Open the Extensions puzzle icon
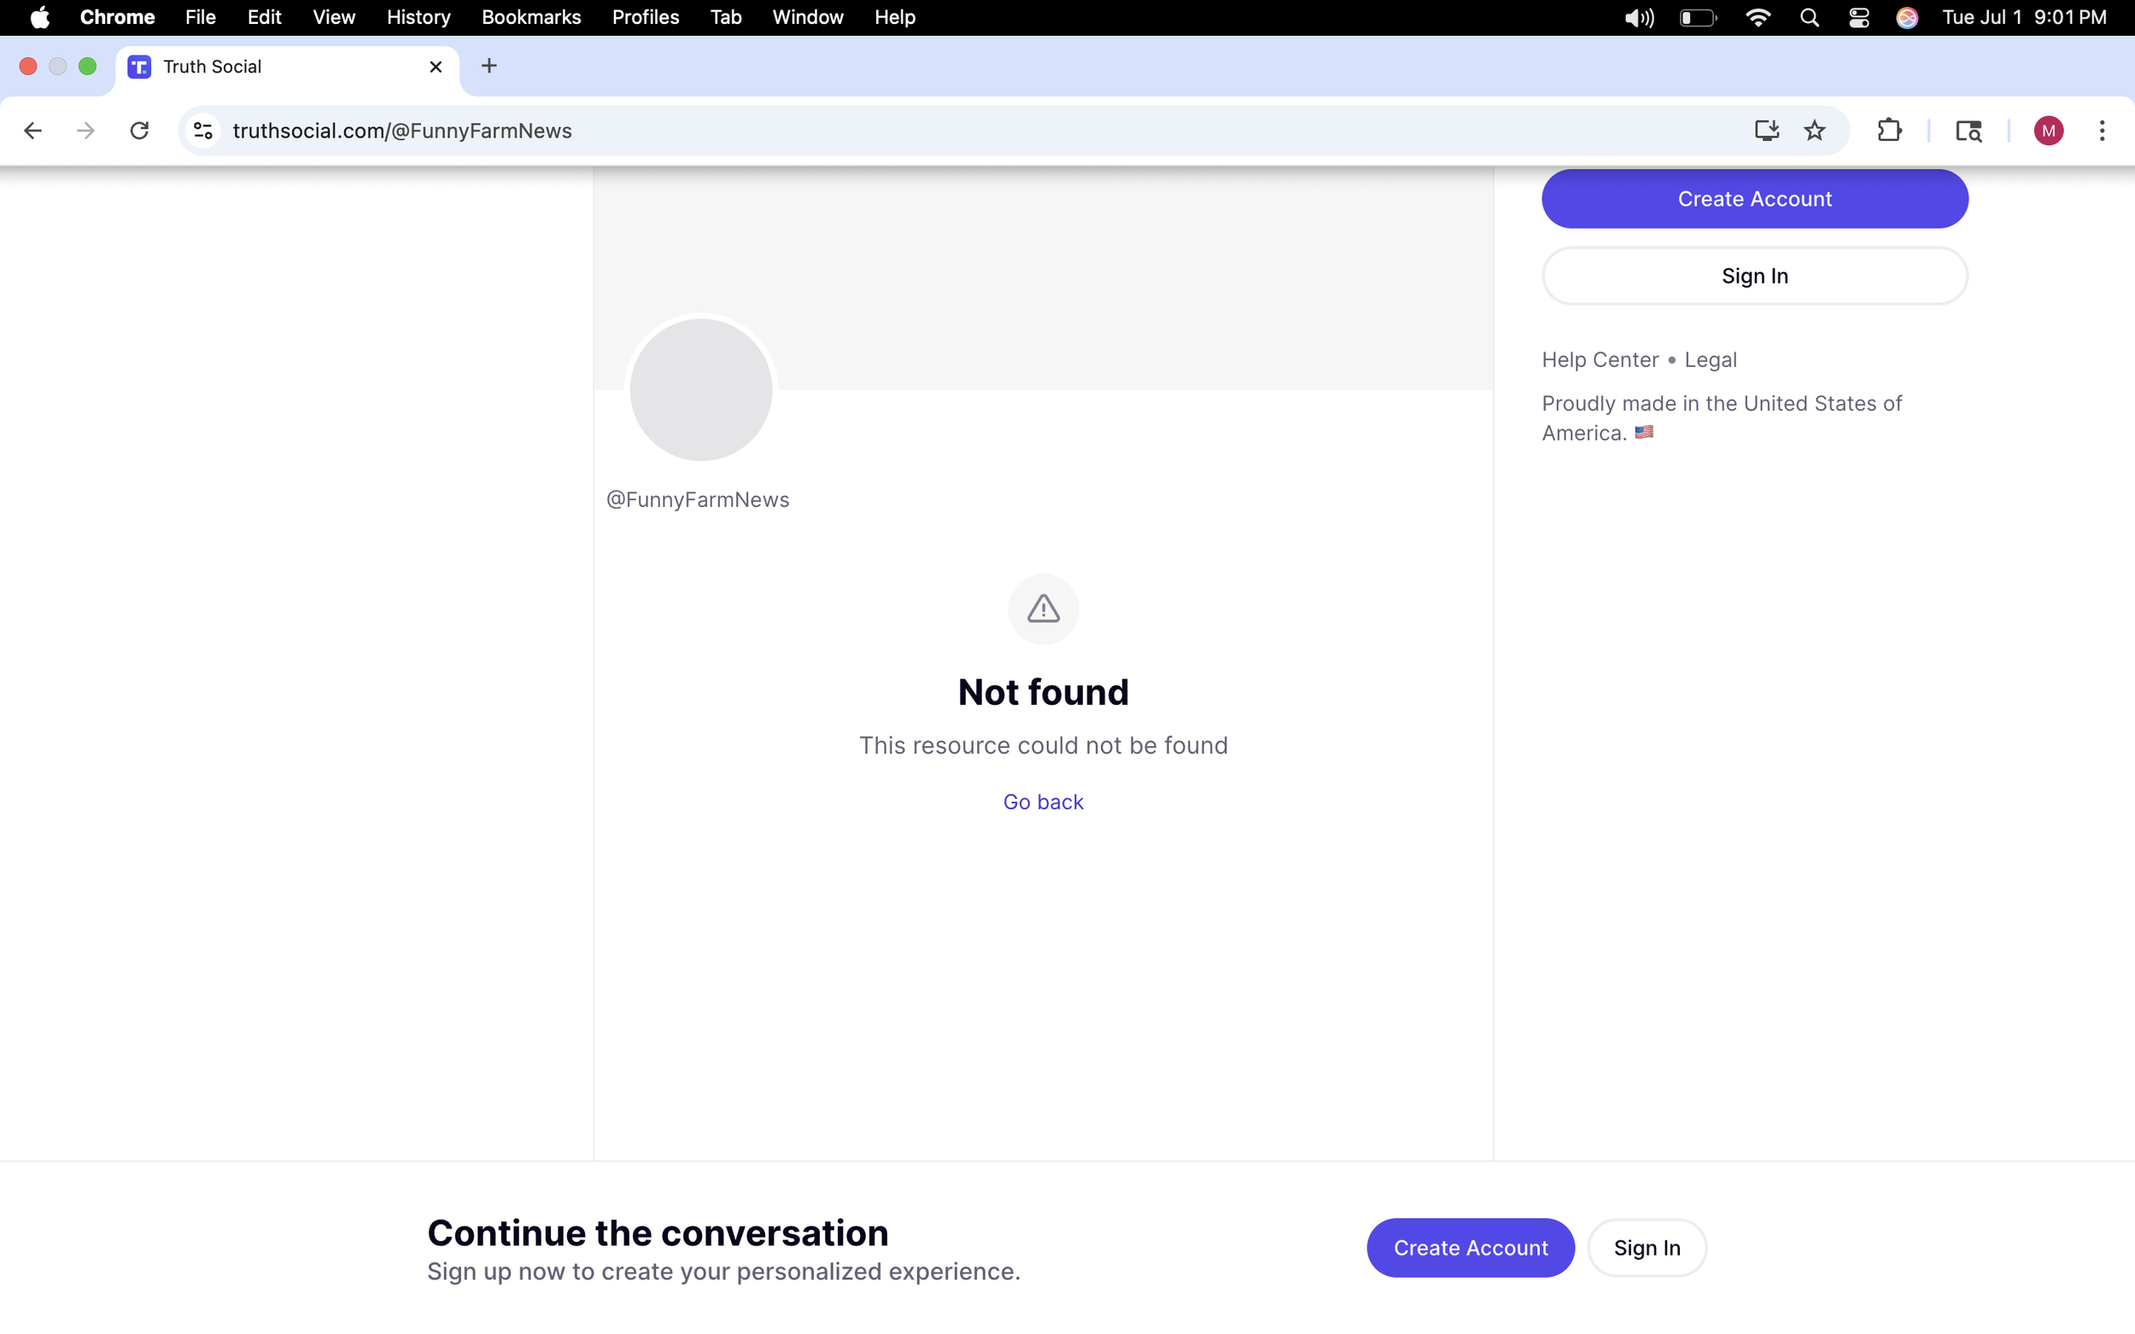 1889,131
